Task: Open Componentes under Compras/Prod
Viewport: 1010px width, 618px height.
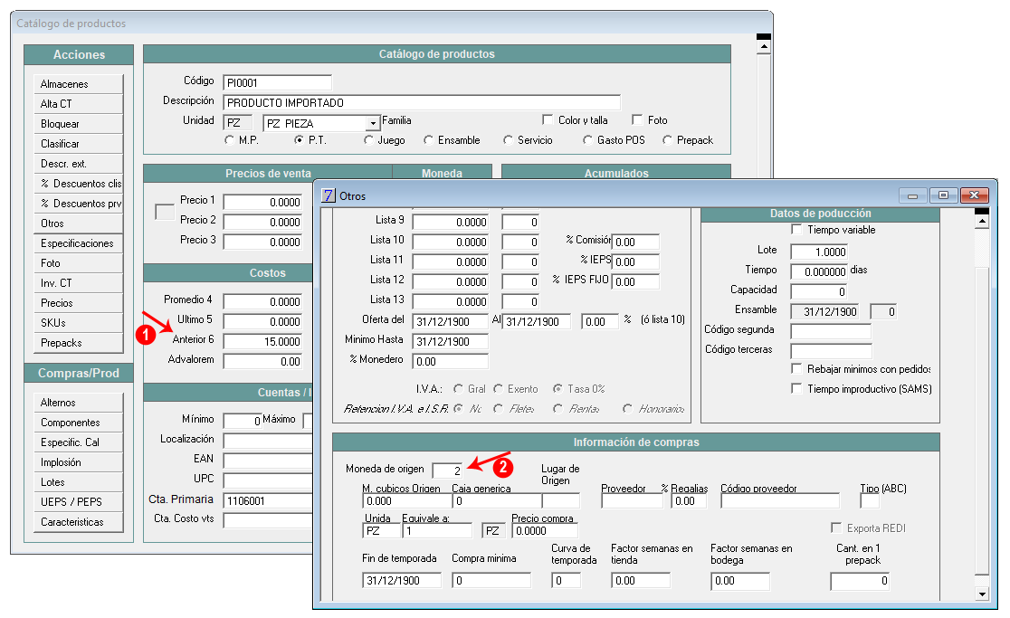Action: point(78,423)
